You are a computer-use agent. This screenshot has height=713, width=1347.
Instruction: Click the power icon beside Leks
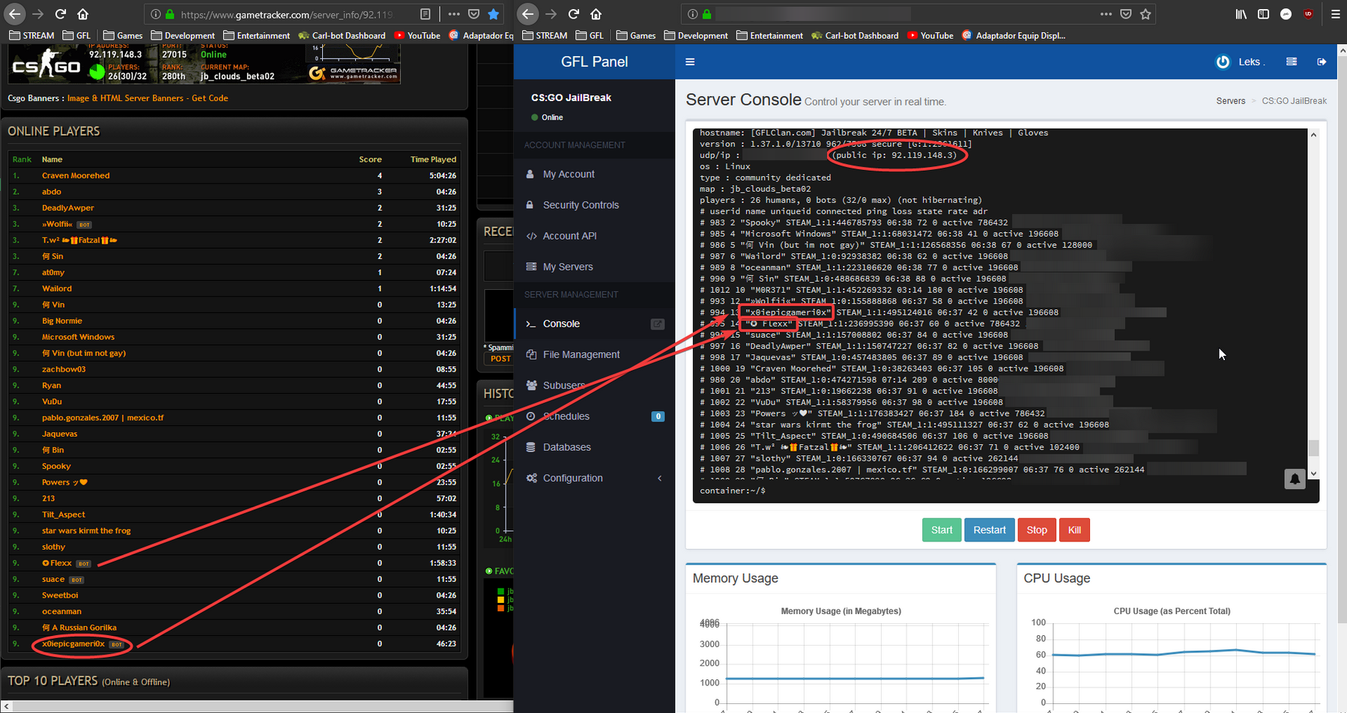click(1223, 62)
